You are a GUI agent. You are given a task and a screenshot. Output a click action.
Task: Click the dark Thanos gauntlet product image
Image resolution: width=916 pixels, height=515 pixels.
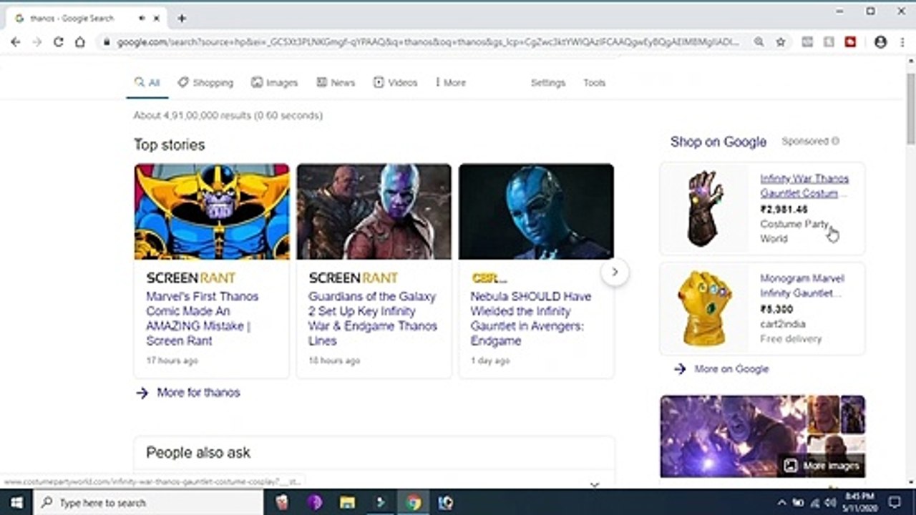[705, 208]
